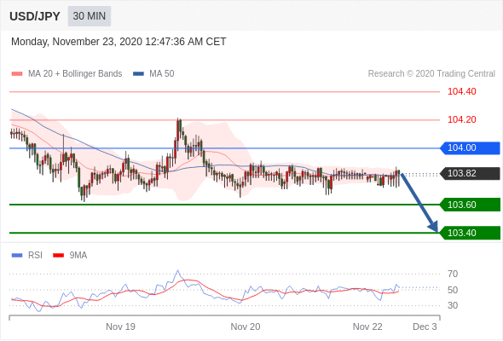Click the 30 MIN timeframe button
Screen dimensions: 503x341
coord(90,16)
